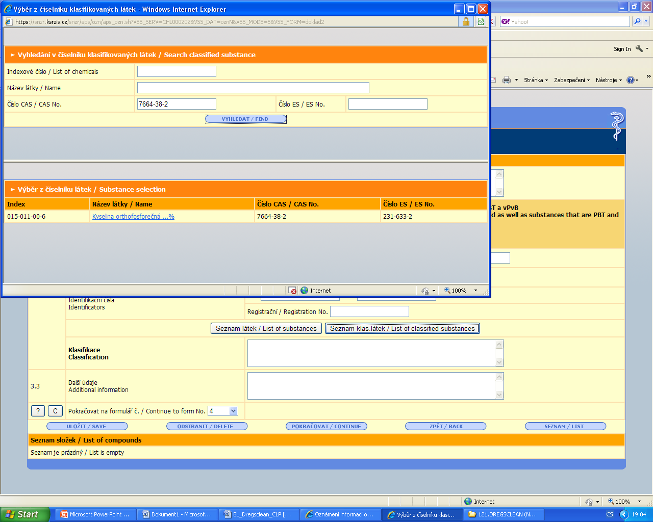Click the search magnifier button
The width and height of the screenshot is (653, 522).
637,21
